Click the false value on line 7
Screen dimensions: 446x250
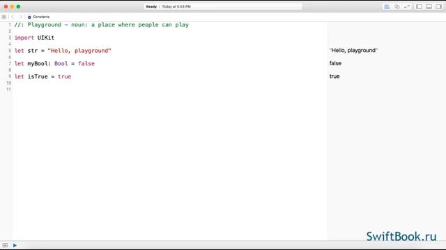coord(86,63)
